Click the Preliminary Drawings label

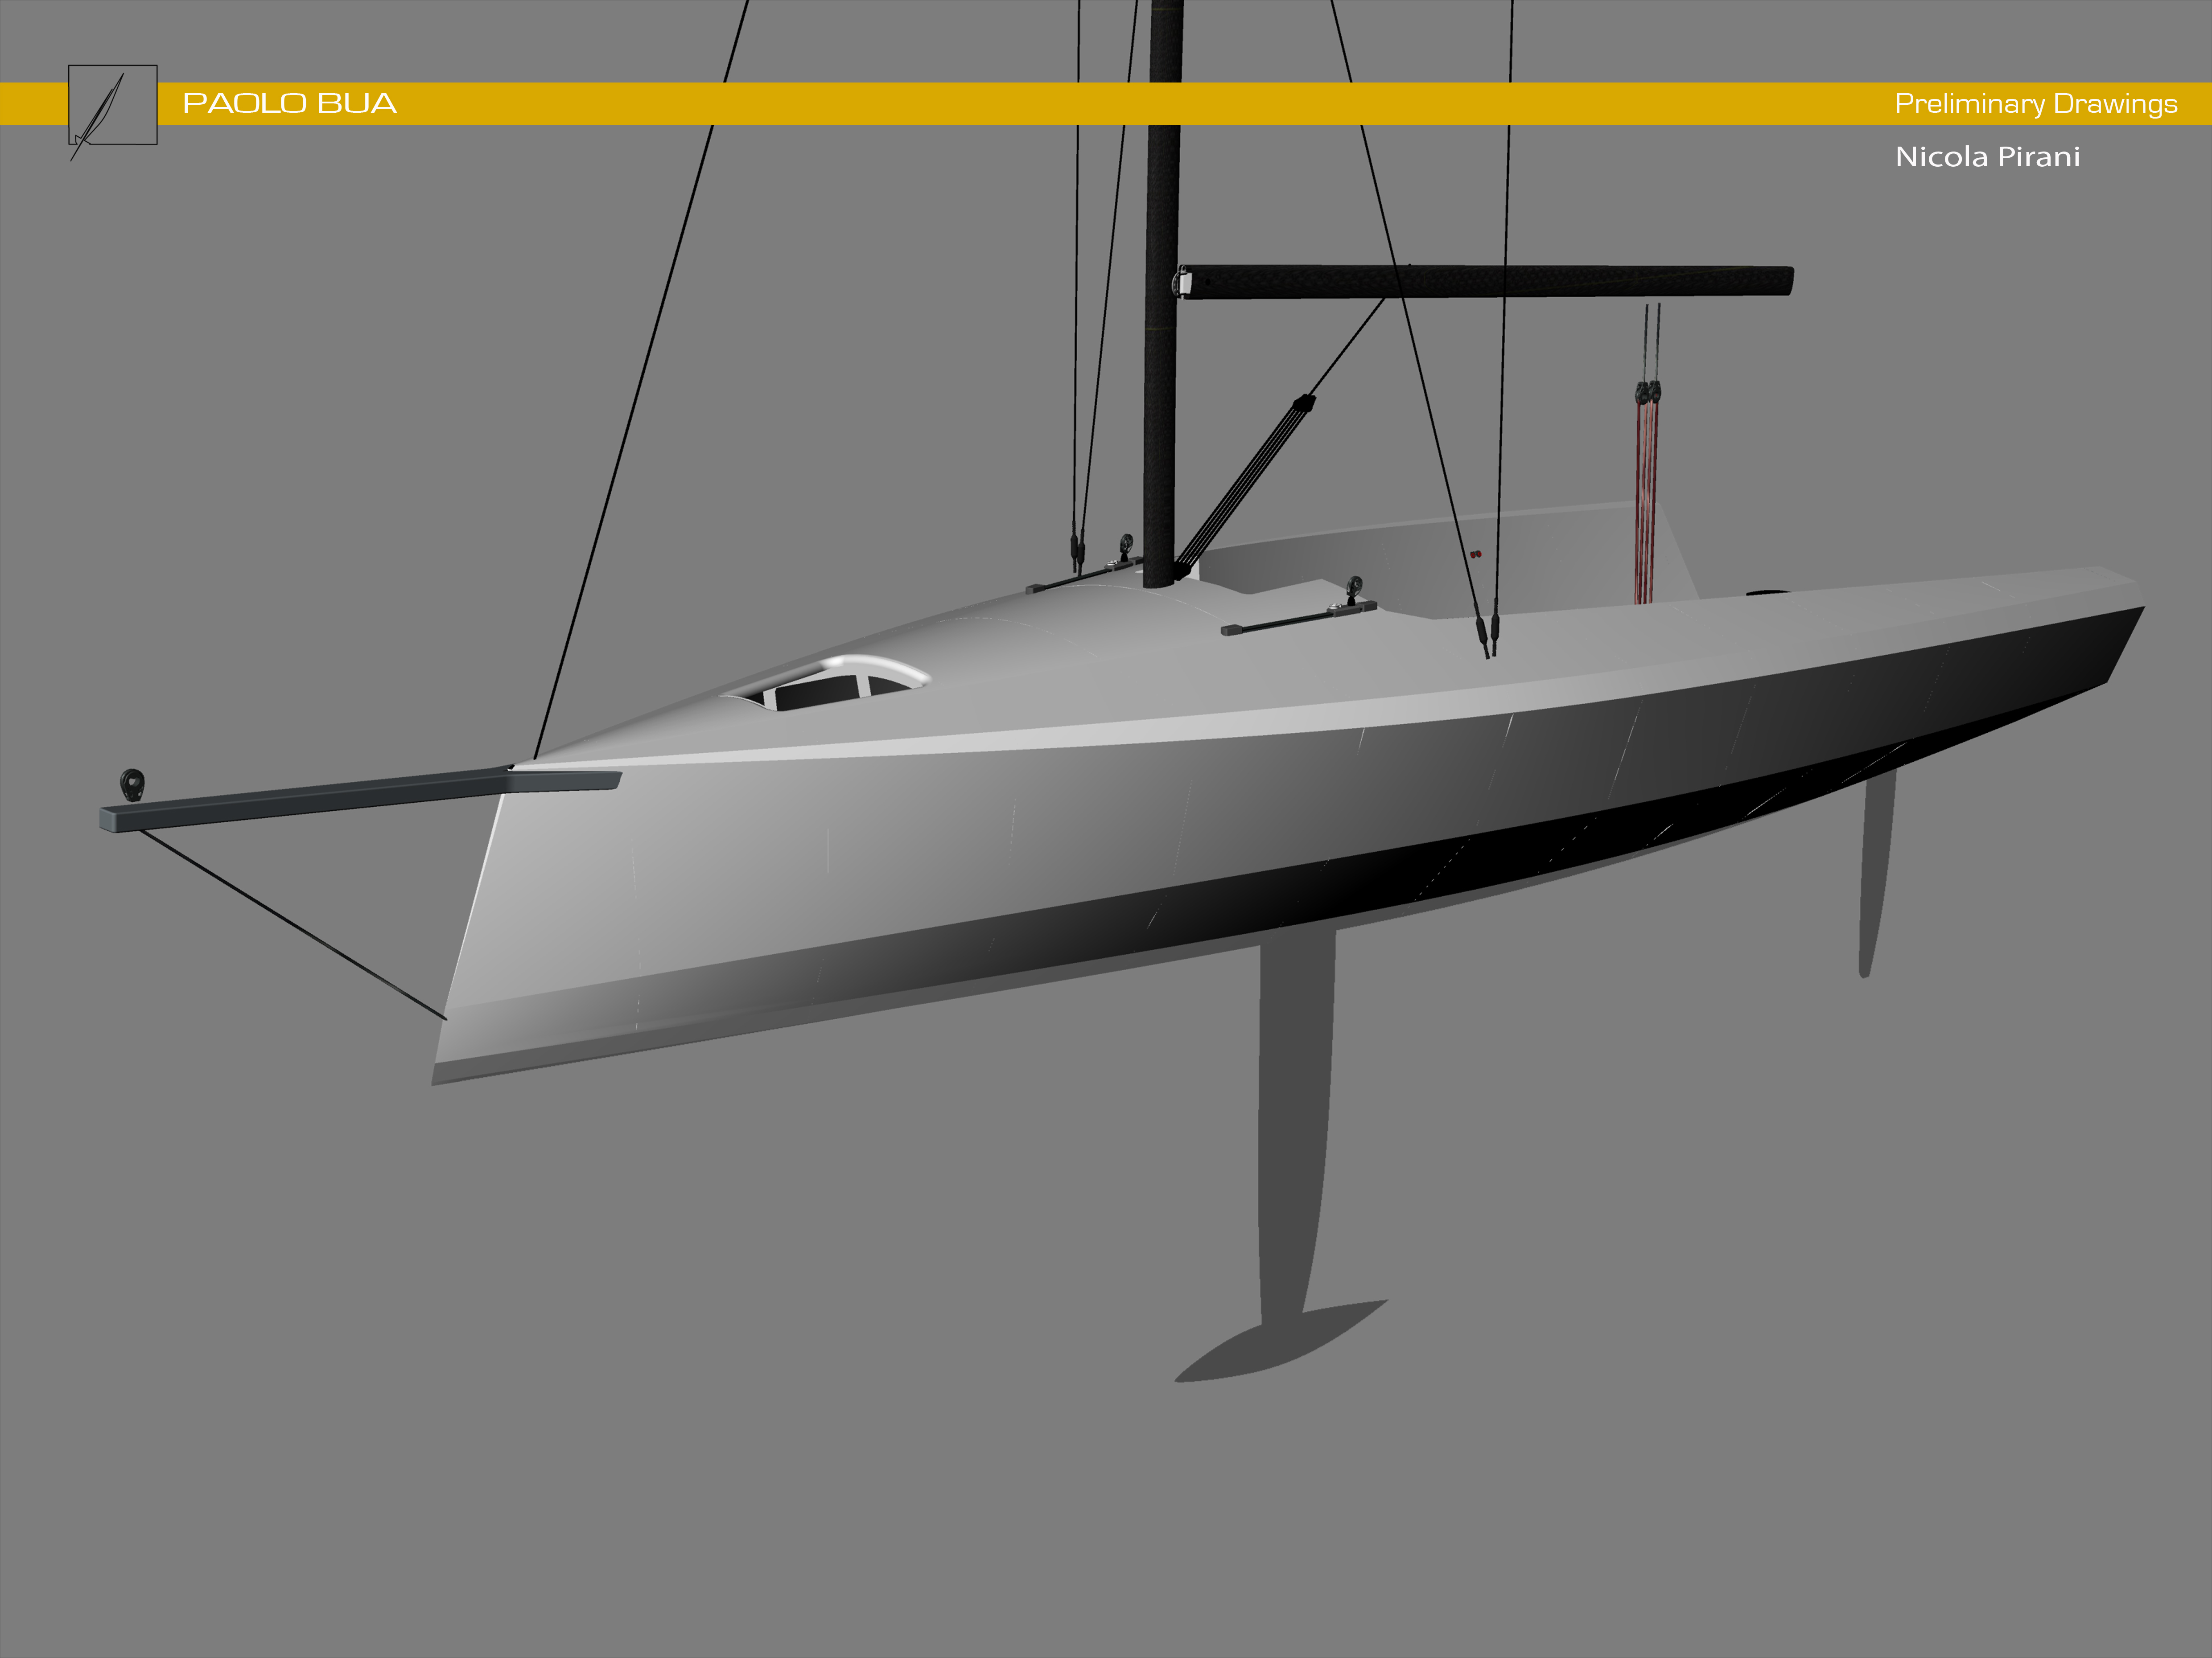pyautogui.click(x=2036, y=104)
